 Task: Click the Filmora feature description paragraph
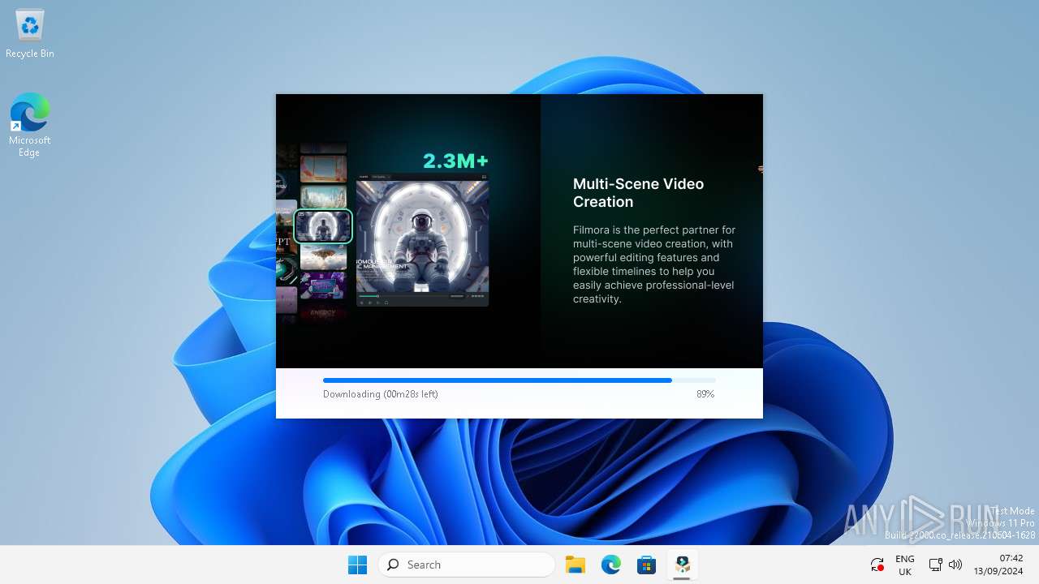[654, 264]
